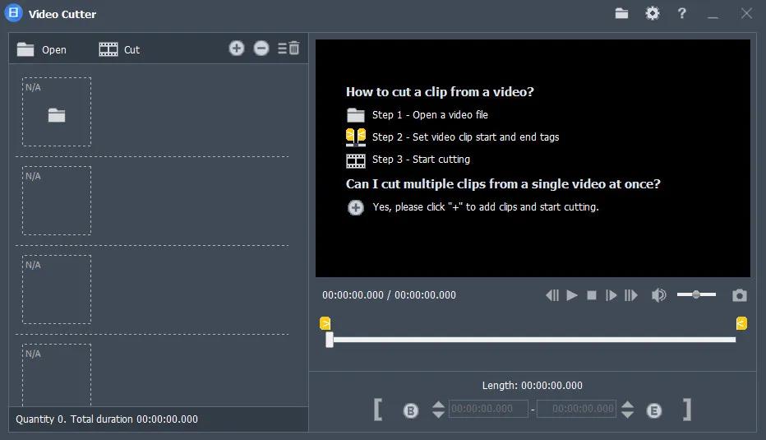Click the yellow end tag marker

click(x=741, y=323)
